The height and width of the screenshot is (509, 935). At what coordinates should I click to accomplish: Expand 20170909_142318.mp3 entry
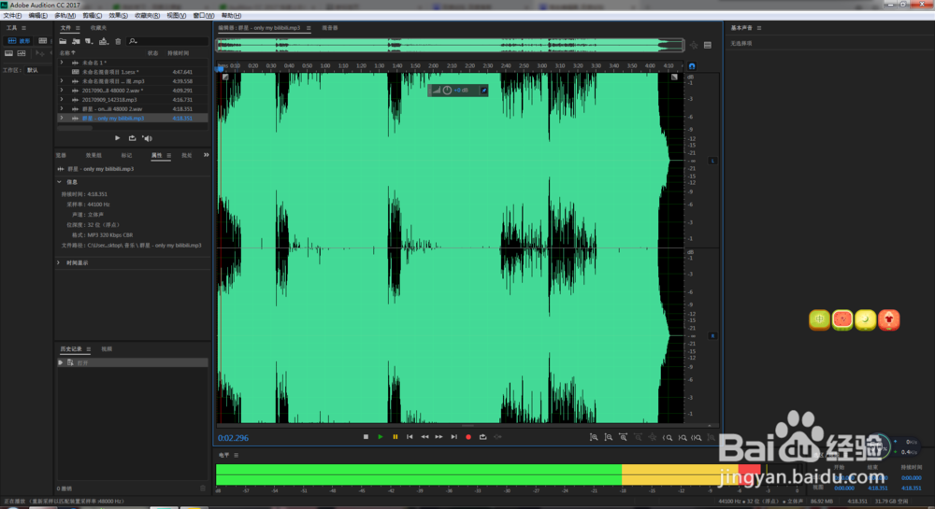tap(62, 99)
